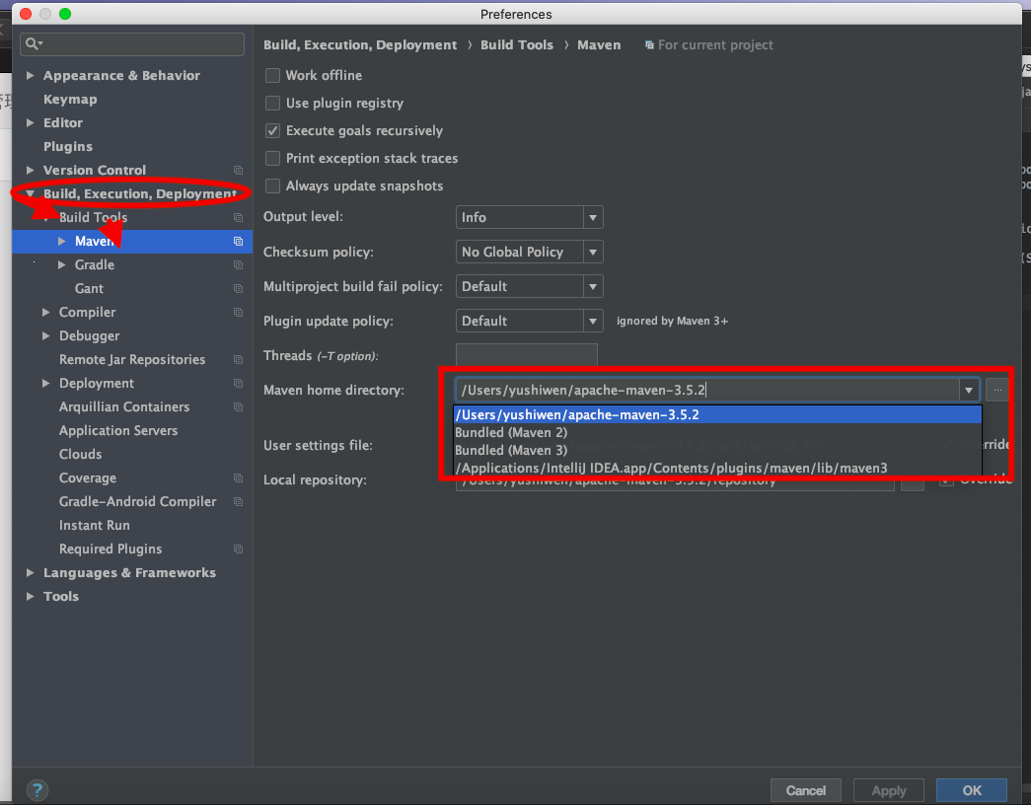Viewport: 1031px width, 805px height.
Task: Expand the Maven sub-settings arrow
Action: 61,242
